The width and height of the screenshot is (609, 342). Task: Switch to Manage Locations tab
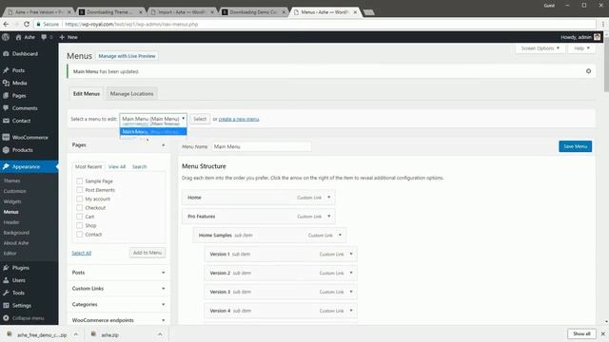point(131,94)
